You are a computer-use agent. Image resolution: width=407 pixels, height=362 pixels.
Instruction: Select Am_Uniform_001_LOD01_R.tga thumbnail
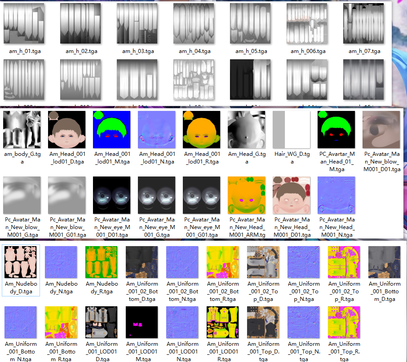click(x=223, y=322)
